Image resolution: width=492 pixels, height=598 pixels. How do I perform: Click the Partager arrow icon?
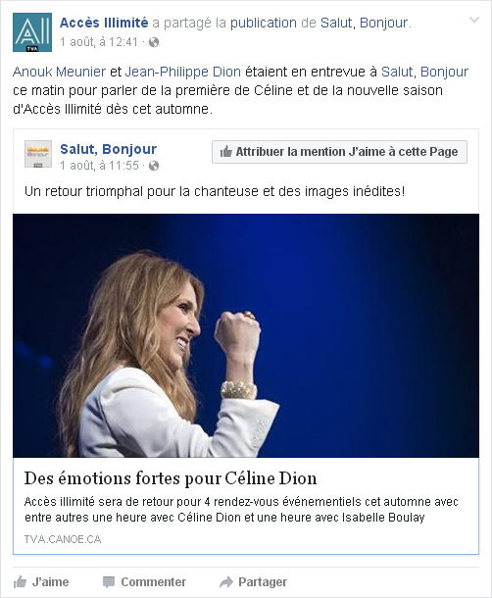pyautogui.click(x=226, y=582)
